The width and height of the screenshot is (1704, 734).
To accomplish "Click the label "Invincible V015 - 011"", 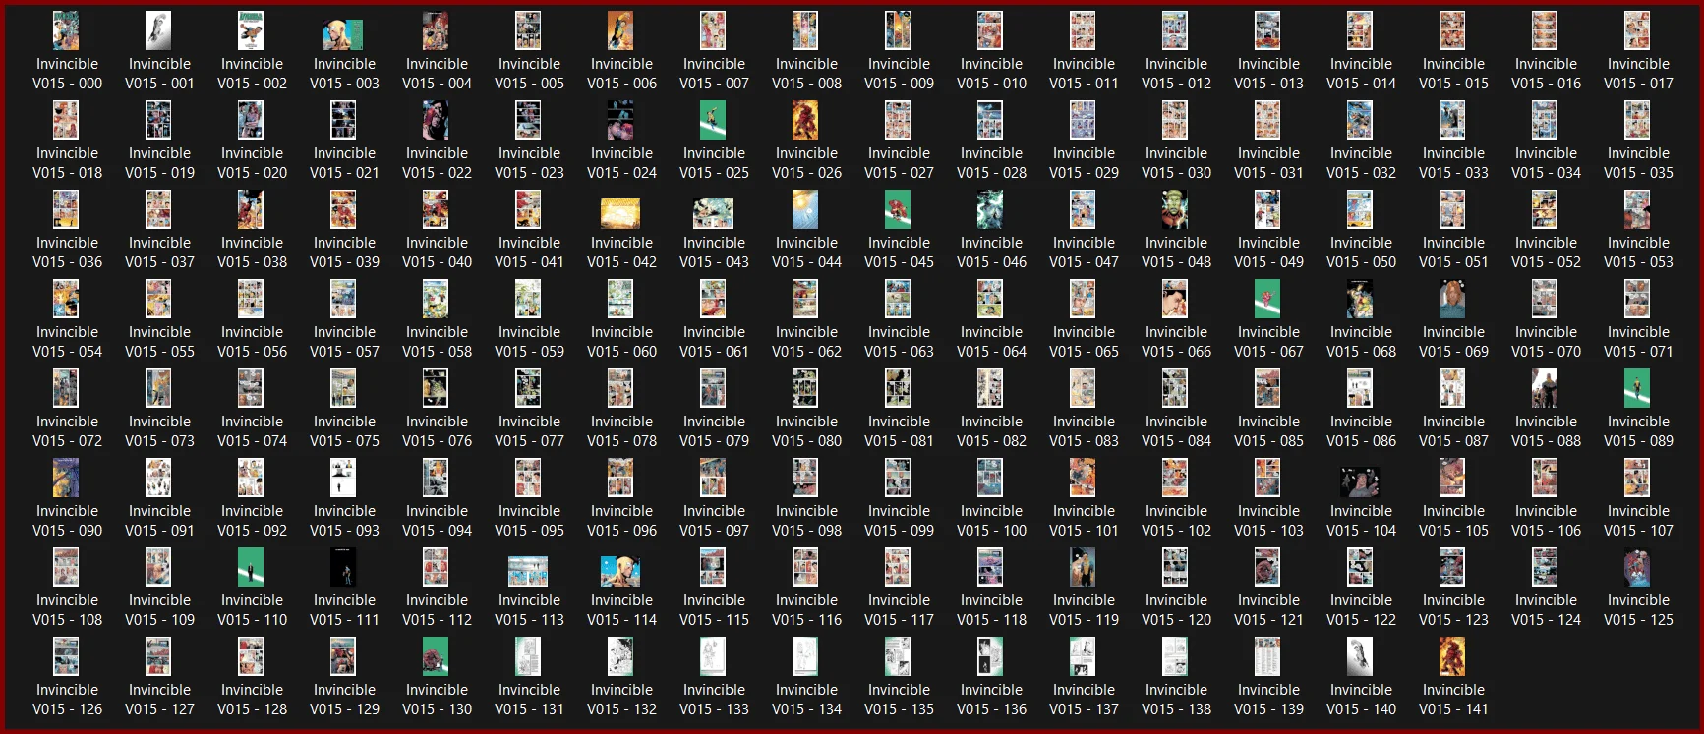I will click(x=1084, y=74).
